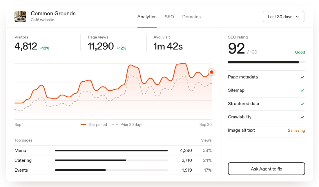Click the 17% share for Events

pyautogui.click(x=208, y=170)
